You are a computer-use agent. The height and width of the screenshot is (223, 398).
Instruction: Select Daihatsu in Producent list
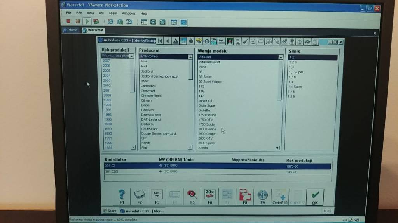point(147,124)
